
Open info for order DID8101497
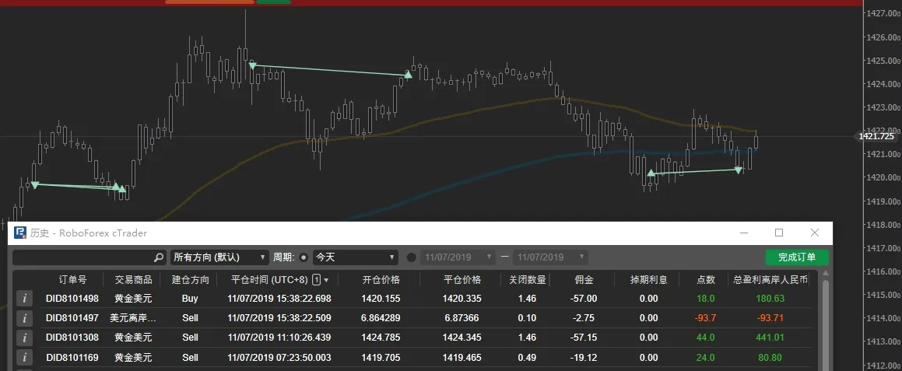[x=24, y=318]
